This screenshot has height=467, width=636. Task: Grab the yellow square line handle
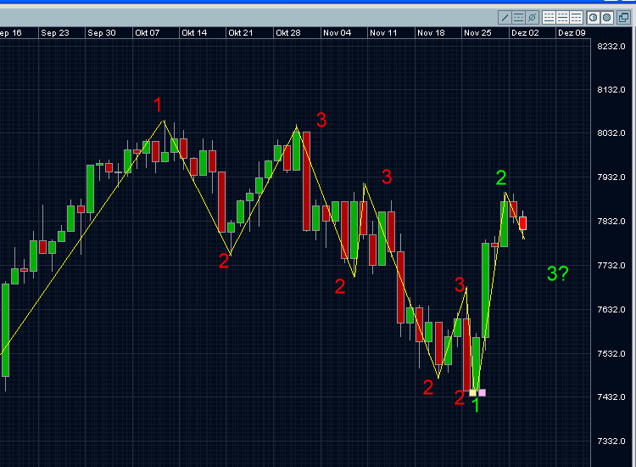tap(472, 392)
